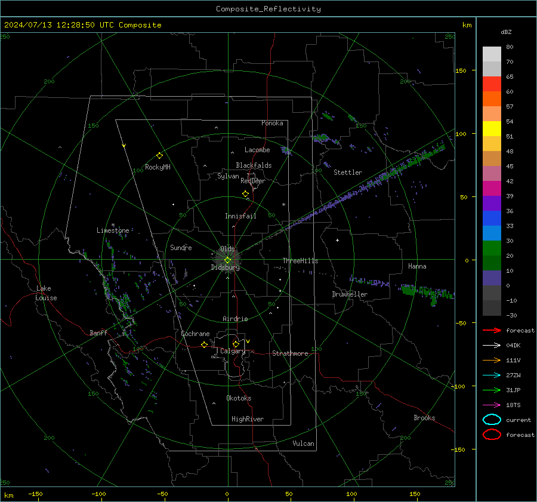The image size is (537, 502).
Task: Click the Brooks city label
Action: (x=424, y=418)
